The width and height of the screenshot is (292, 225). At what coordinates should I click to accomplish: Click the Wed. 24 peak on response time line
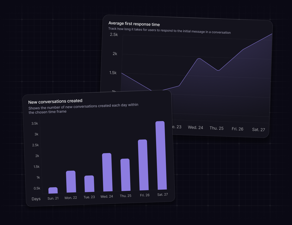coord(199,59)
